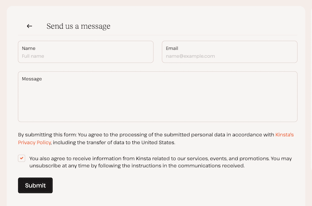Click the name@example.com placeholder text
The image size is (312, 206).
click(x=190, y=56)
